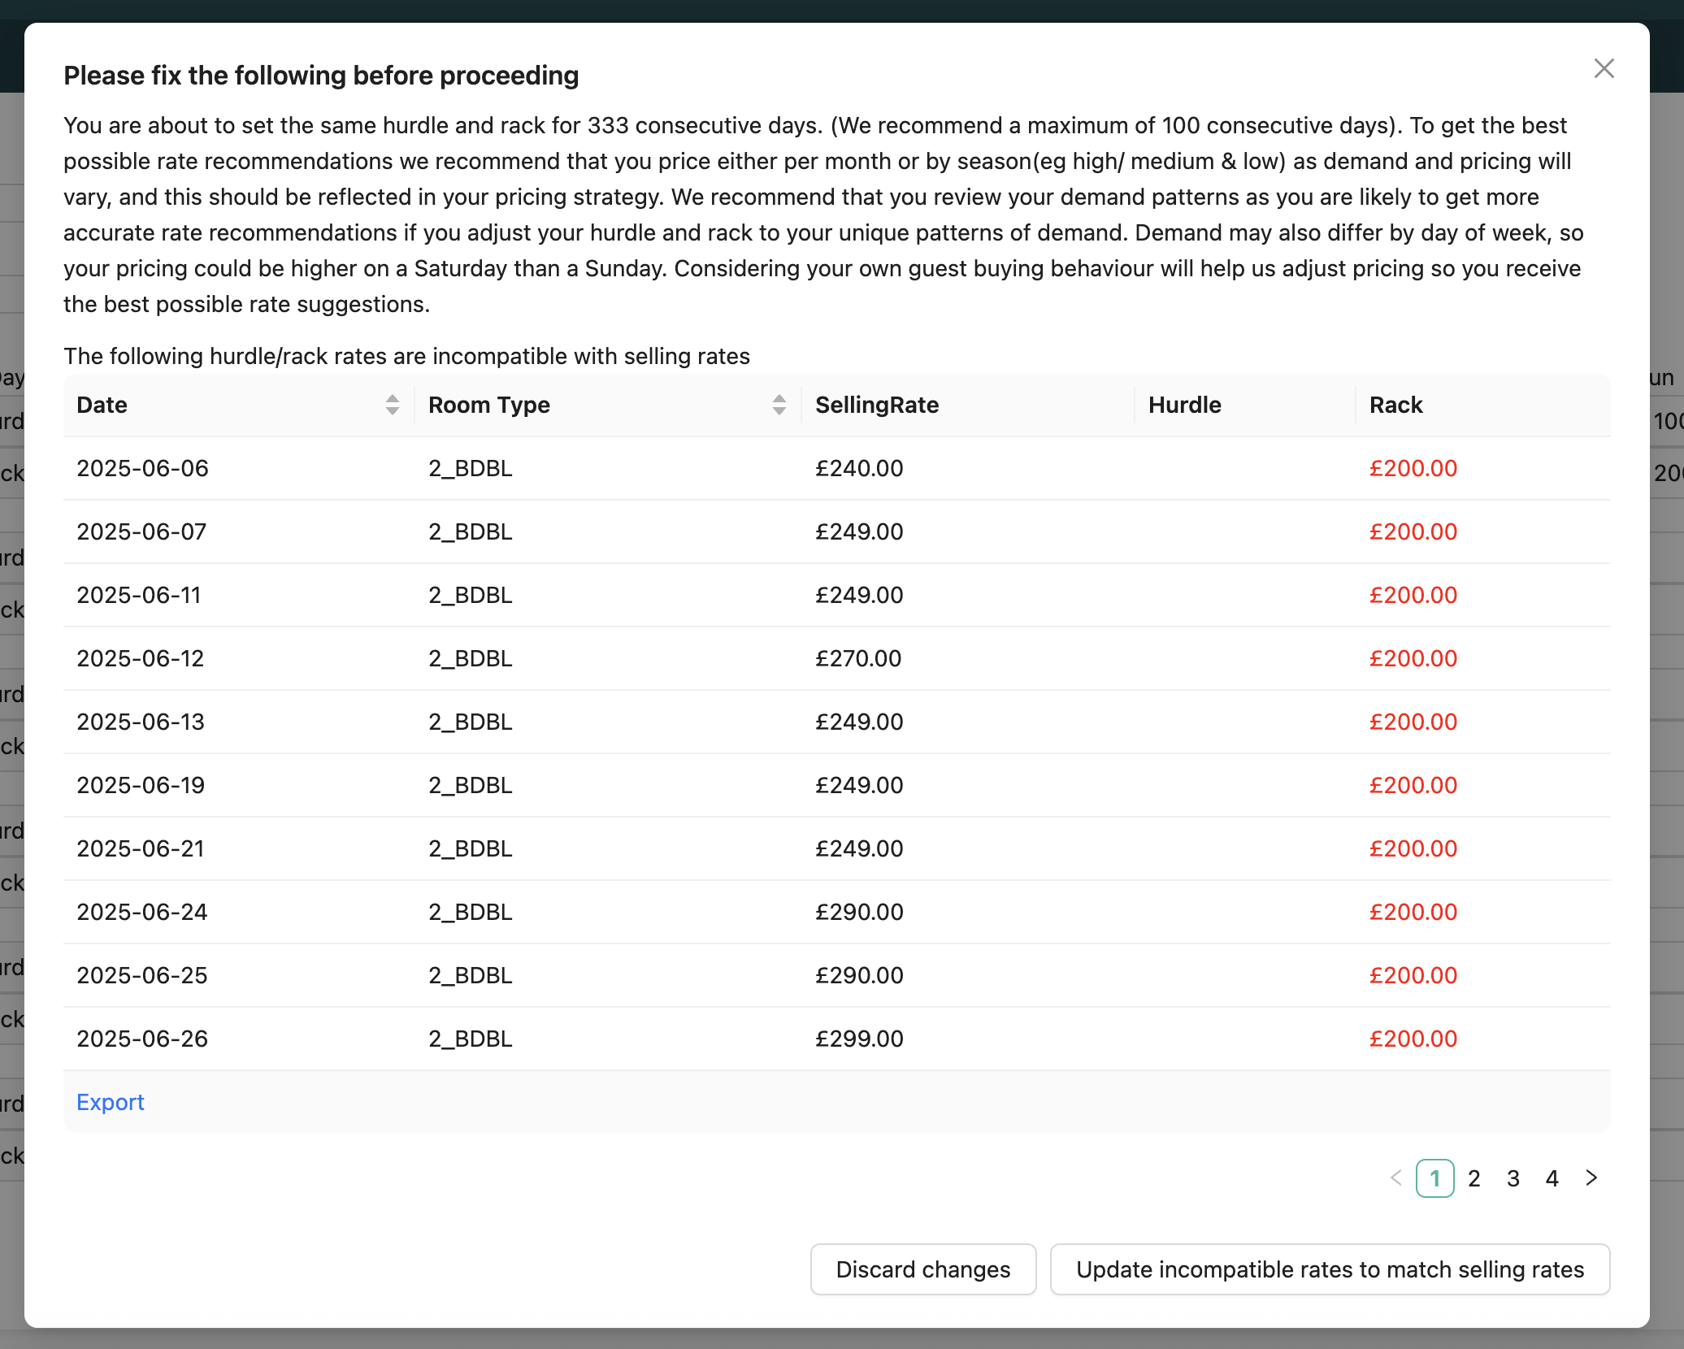
Task: Open page 3 of the results
Action: [1513, 1178]
